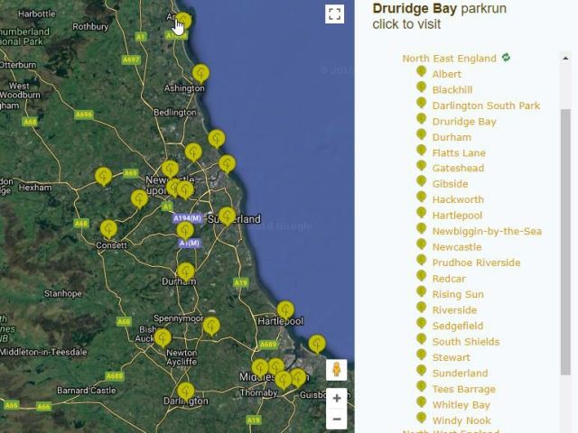
Task: Click the scrollbar up arrow of the list
Action: (565, 58)
